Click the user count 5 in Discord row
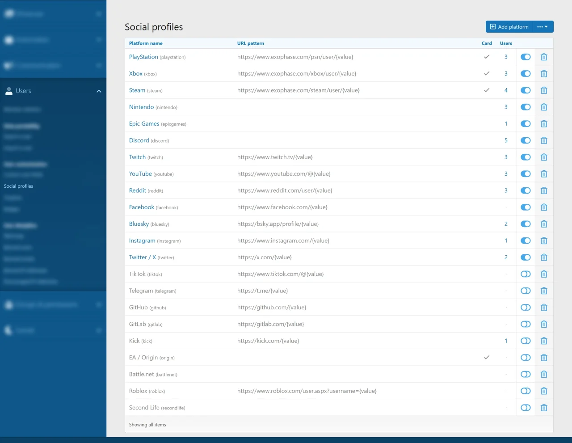 (x=506, y=140)
